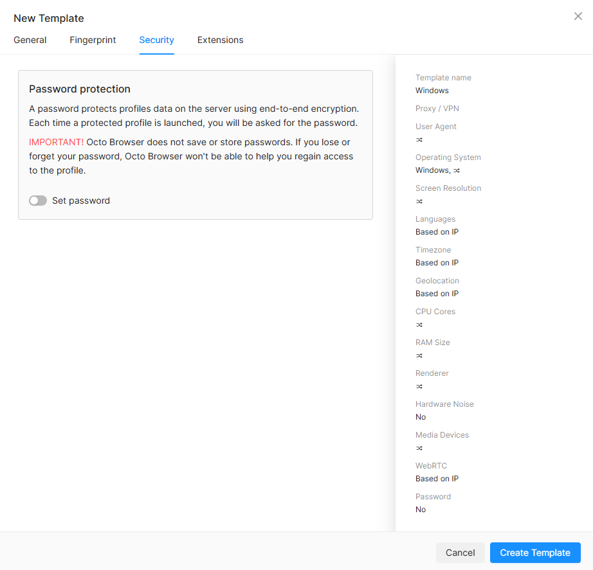This screenshot has width=593, height=570.
Task: Click the shuffle icon under User Agent
Action: [x=419, y=139]
